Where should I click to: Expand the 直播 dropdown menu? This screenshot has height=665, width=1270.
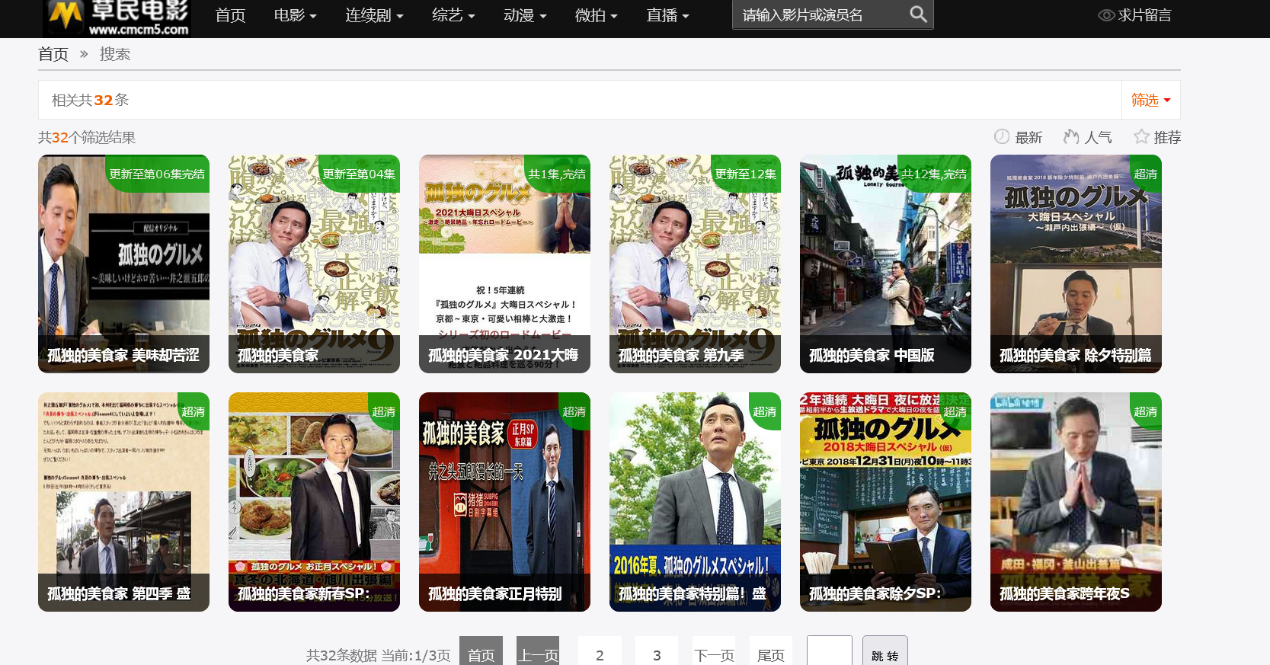[x=668, y=15]
